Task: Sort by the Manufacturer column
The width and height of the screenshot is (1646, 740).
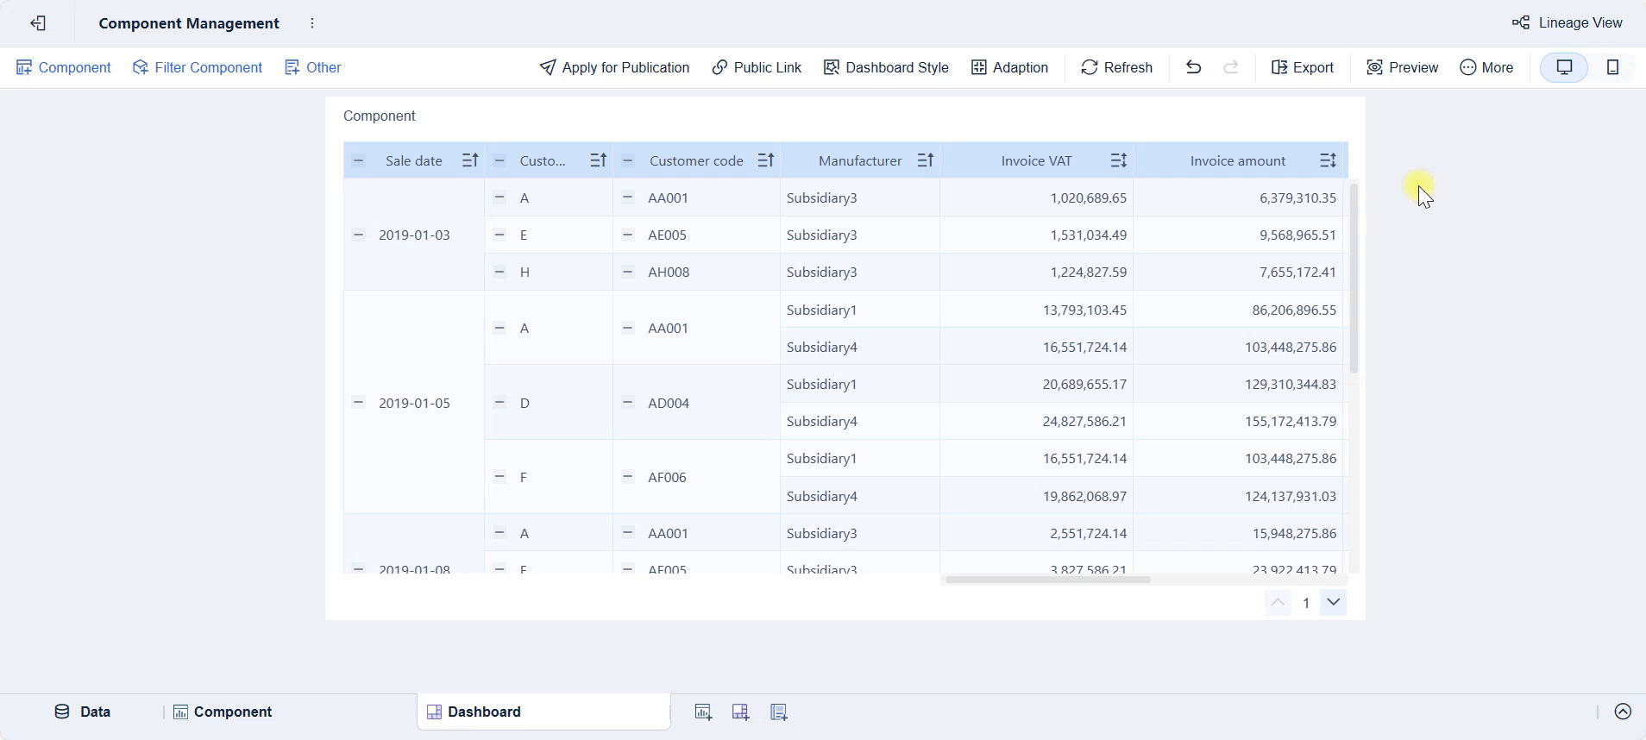Action: (x=926, y=160)
